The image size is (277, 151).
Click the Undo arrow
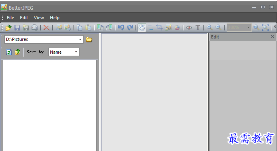tap(121, 28)
